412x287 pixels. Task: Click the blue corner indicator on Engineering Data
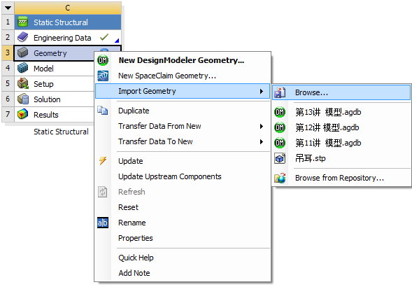(x=118, y=41)
